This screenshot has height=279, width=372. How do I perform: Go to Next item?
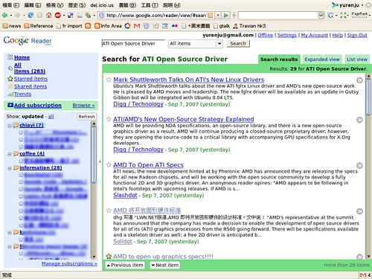165,265
